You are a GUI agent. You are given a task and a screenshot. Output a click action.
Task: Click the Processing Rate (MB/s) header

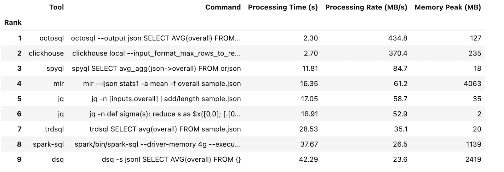coord(366,8)
